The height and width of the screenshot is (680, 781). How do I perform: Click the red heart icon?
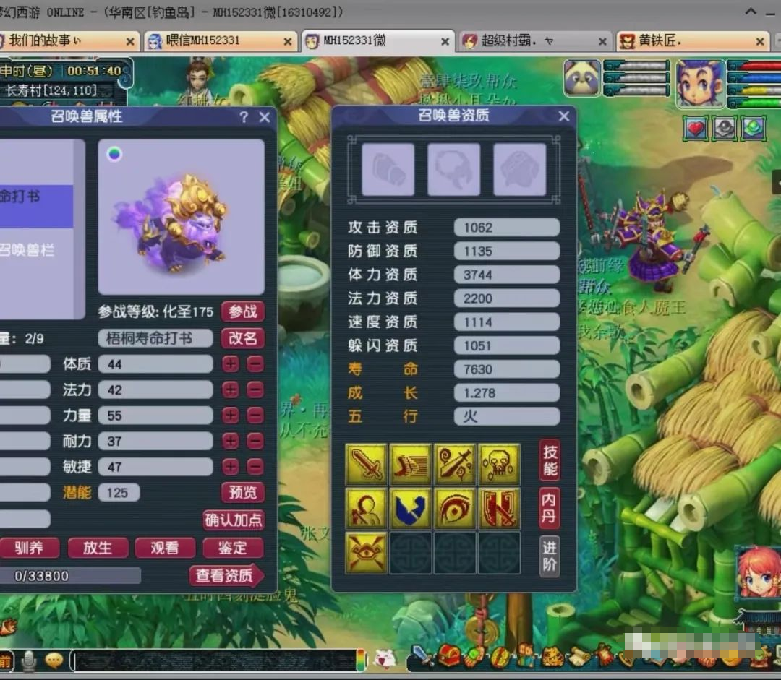(x=696, y=129)
